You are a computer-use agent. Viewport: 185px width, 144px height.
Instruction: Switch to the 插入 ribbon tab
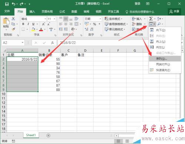point(32,11)
